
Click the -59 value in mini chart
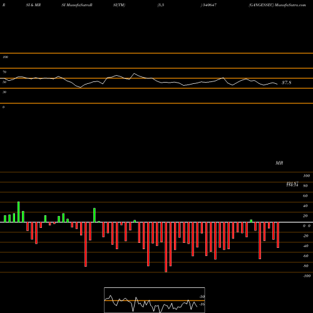coord(202,297)
